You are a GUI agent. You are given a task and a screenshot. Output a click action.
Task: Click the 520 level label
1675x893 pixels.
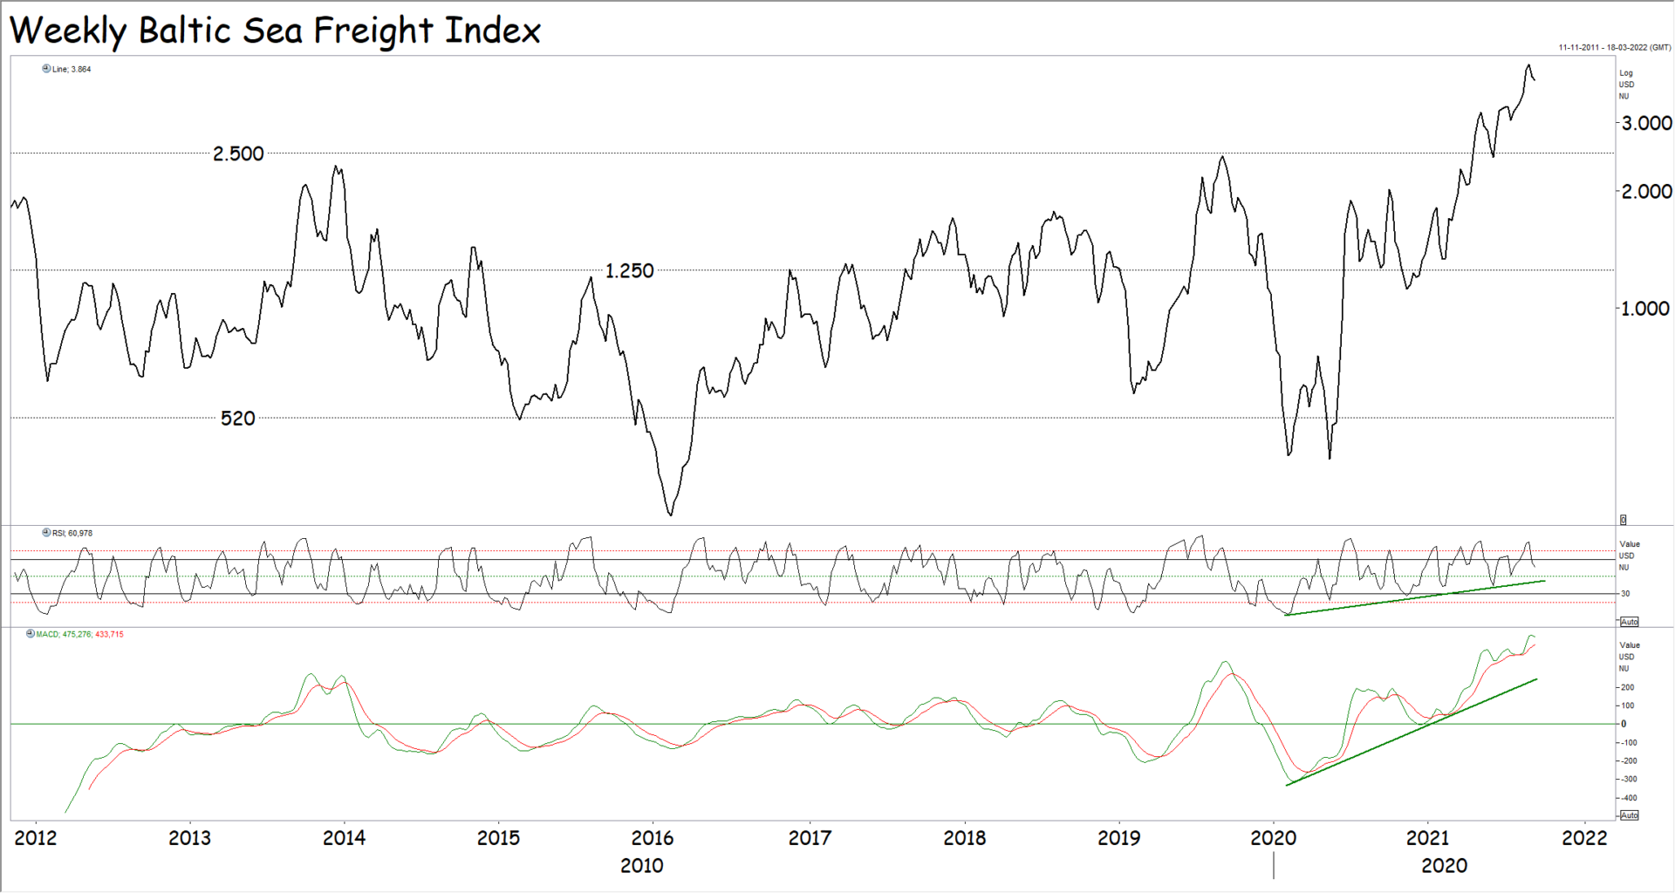click(237, 419)
